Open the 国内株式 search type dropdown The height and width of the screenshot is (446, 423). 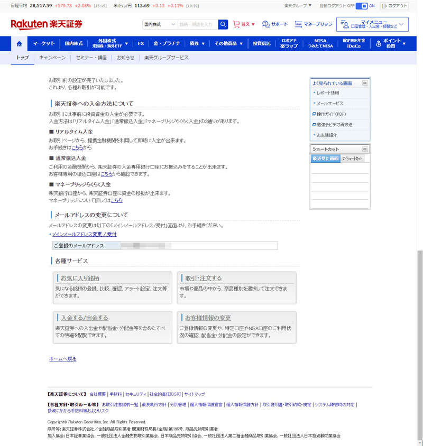[159, 24]
